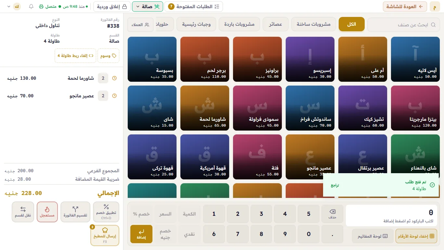Click the printer status icon
Screen dimensions: 444x250
(x=41, y=7)
